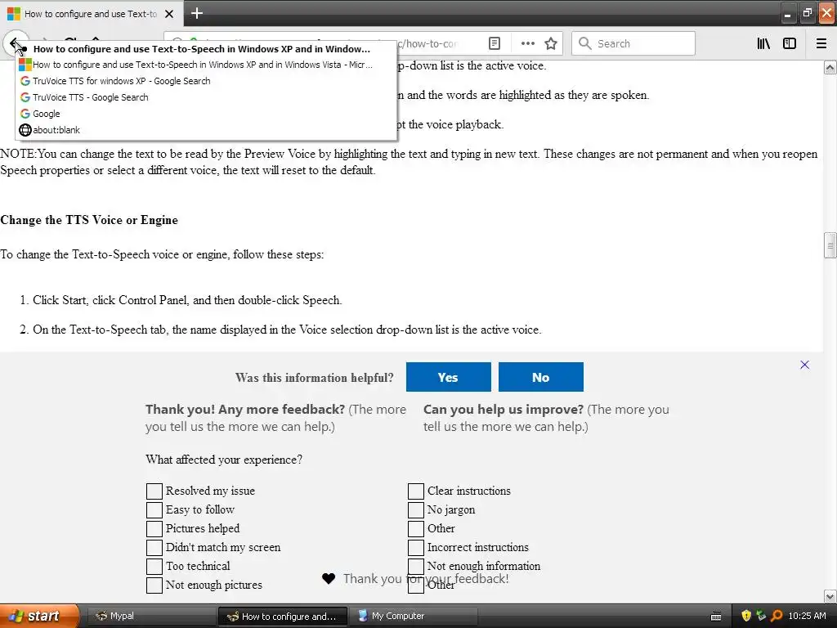
Task: Click the page scrollbar down arrow
Action: 830,596
